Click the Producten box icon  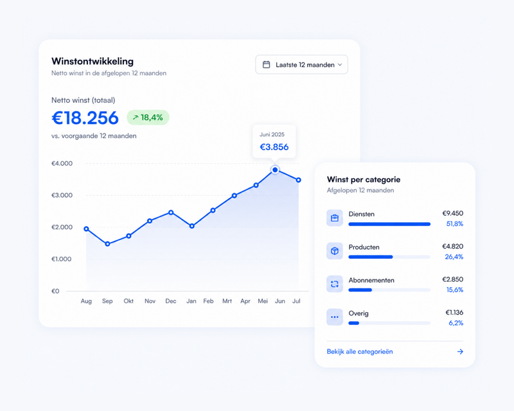coord(334,251)
